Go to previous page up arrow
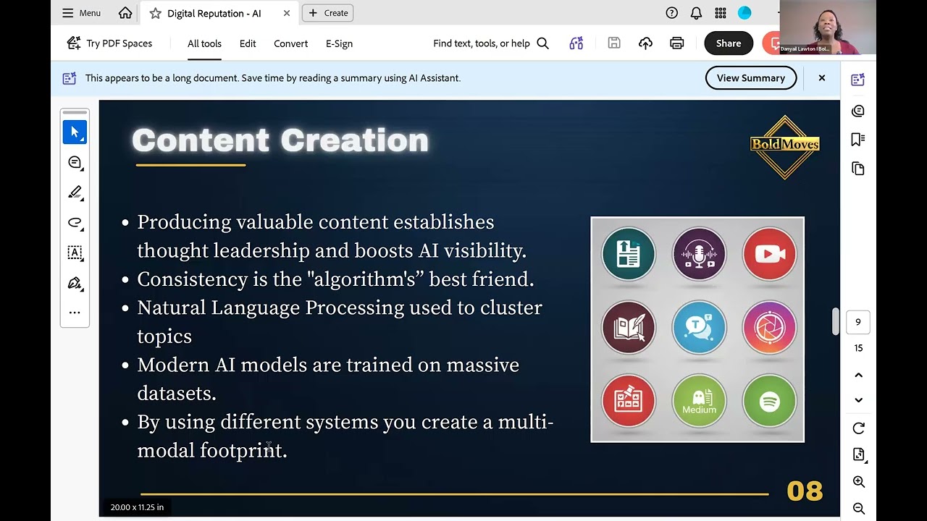927x521 pixels. 859,375
